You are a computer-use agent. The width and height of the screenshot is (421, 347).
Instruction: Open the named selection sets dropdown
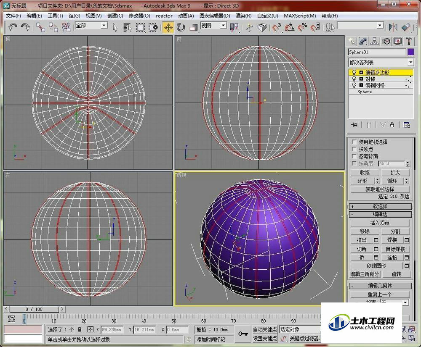point(380,26)
